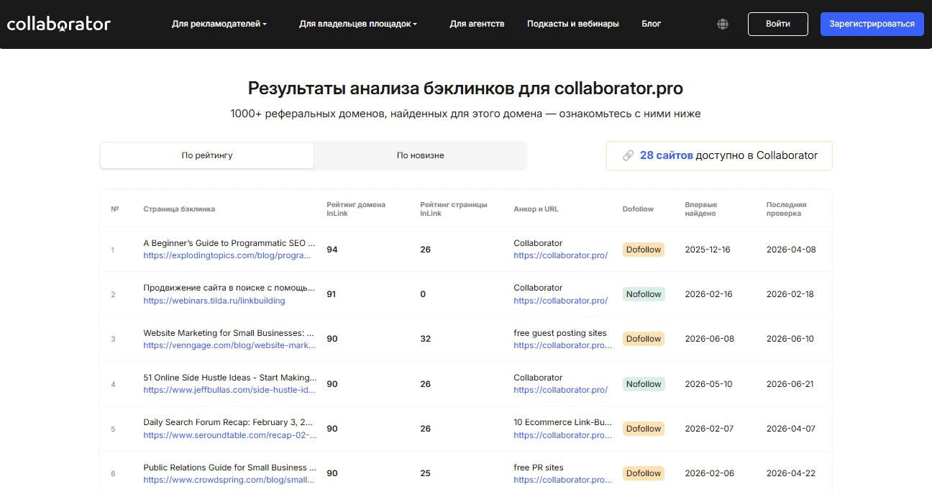Open the 28 сайтов доступно в Collaborator link
The width and height of the screenshot is (932, 492).
[x=719, y=155]
